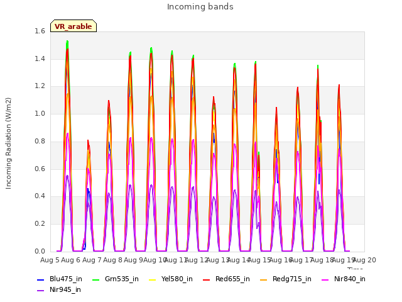Toggle the Redg715_in legend entry
Image resolution: width=402 pixels, height=302 pixels.
click(x=286, y=279)
